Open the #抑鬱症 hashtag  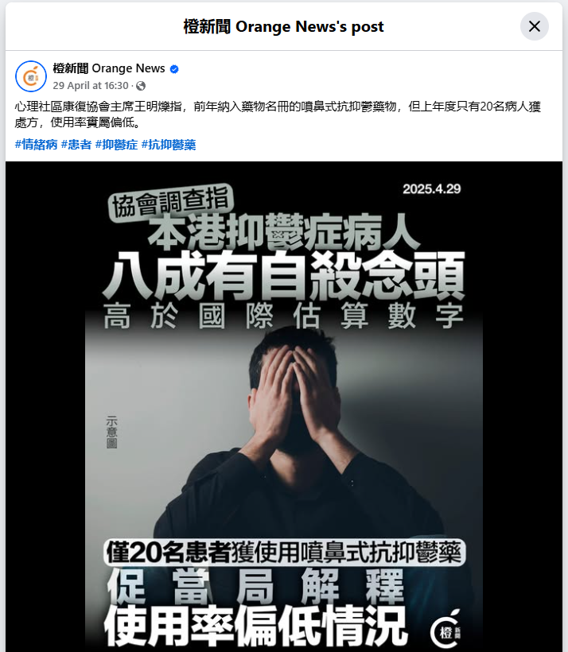[116, 145]
